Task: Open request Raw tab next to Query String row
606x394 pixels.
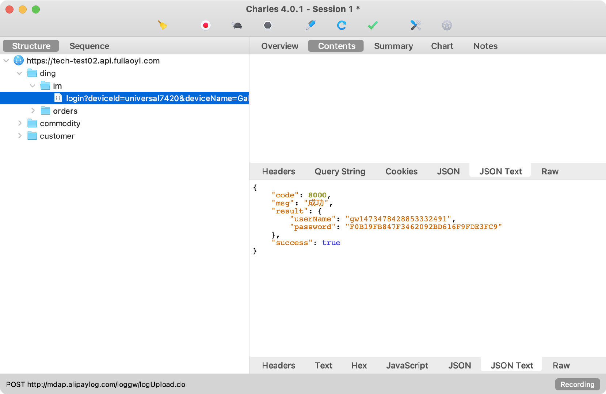Action: click(x=550, y=171)
